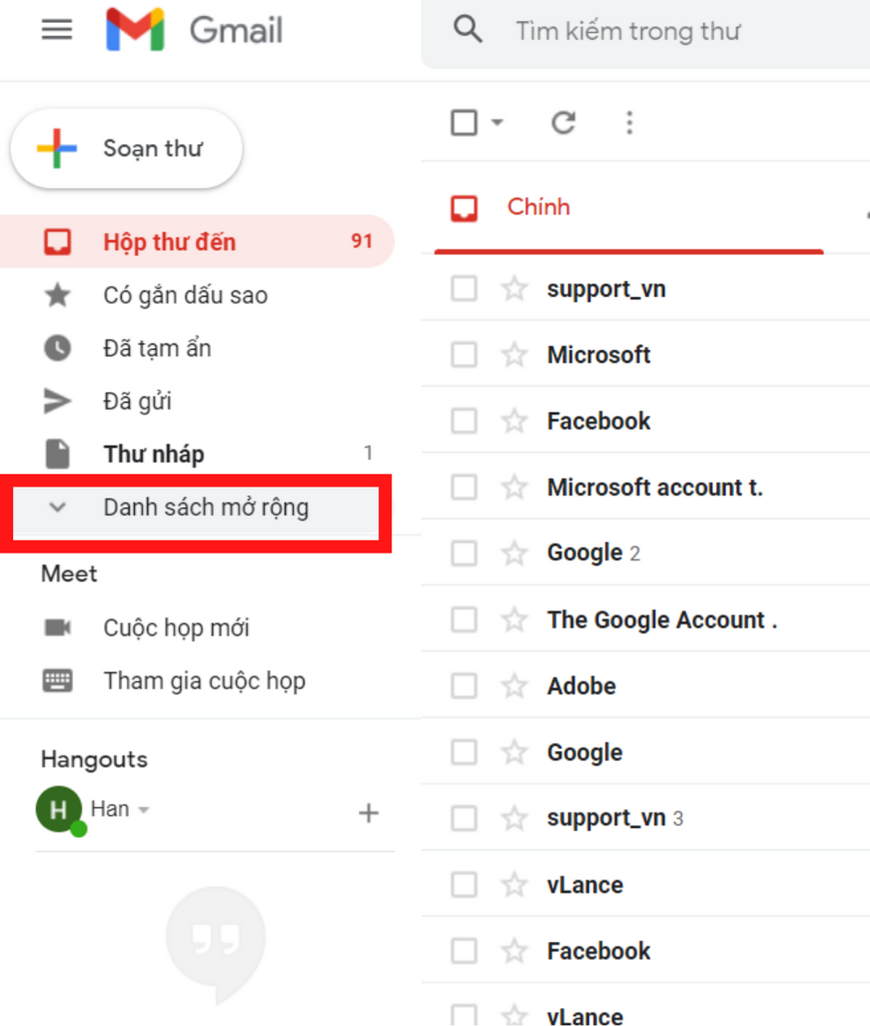This screenshot has height=1026, width=870.
Task: Check the single Google email checkbox
Action: point(465,752)
